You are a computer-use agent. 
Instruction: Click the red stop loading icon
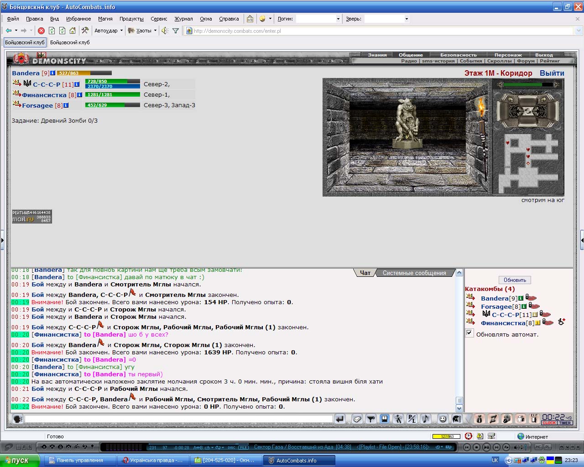[x=41, y=31]
